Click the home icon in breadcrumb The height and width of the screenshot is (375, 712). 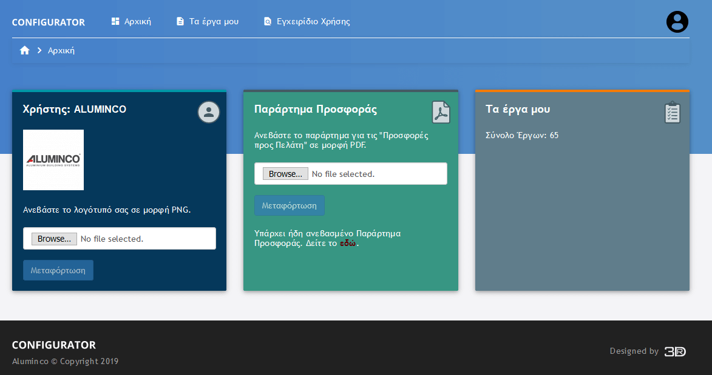(x=25, y=51)
